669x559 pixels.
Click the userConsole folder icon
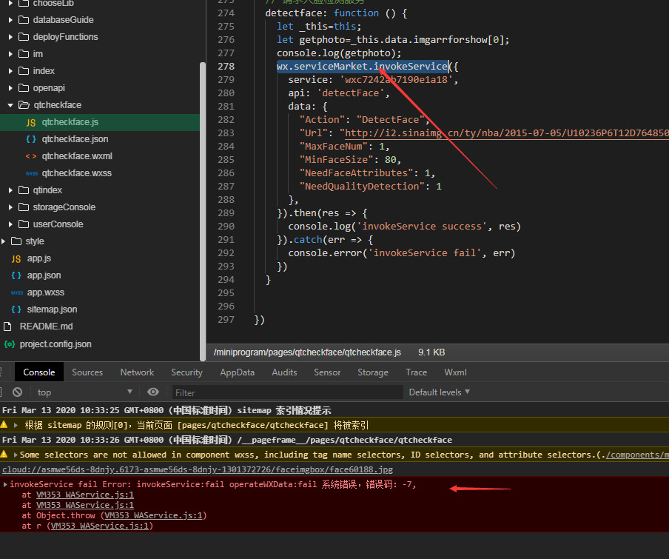point(24,224)
